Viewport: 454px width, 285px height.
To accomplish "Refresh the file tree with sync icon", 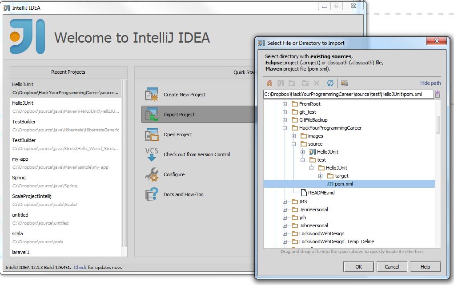I will (x=330, y=83).
